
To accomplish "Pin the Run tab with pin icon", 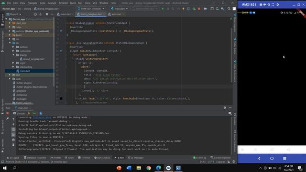I will tap(8, 118).
